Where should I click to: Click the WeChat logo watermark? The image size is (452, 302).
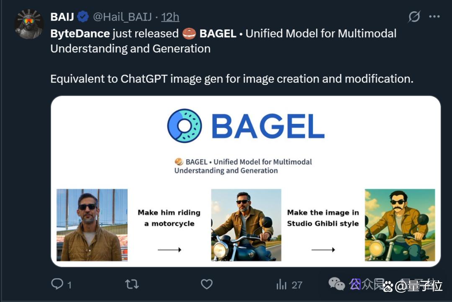[336, 284]
